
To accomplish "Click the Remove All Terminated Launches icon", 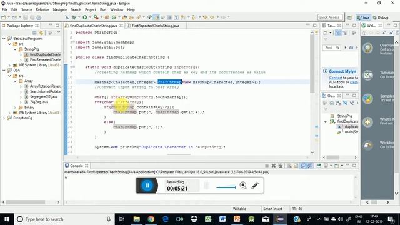I will pyautogui.click(x=281, y=166).
